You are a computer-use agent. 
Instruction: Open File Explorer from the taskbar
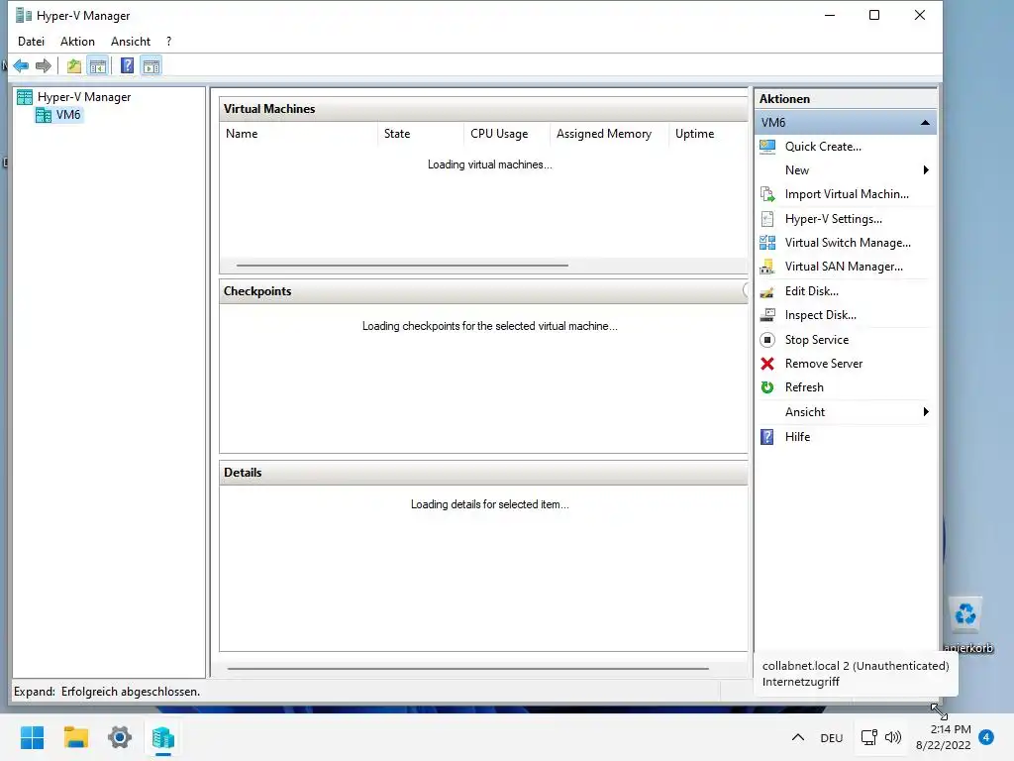point(75,737)
